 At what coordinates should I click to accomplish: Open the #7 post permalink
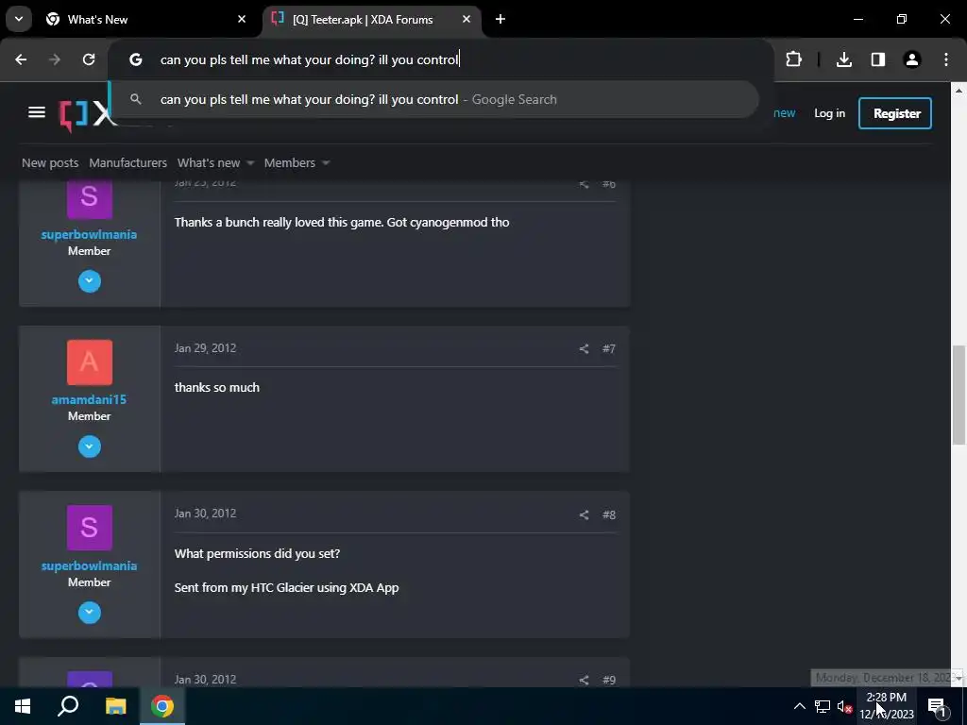point(609,349)
